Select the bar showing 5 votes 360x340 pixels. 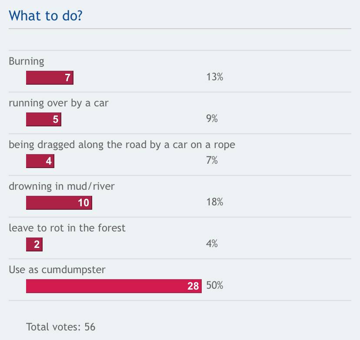(43, 119)
